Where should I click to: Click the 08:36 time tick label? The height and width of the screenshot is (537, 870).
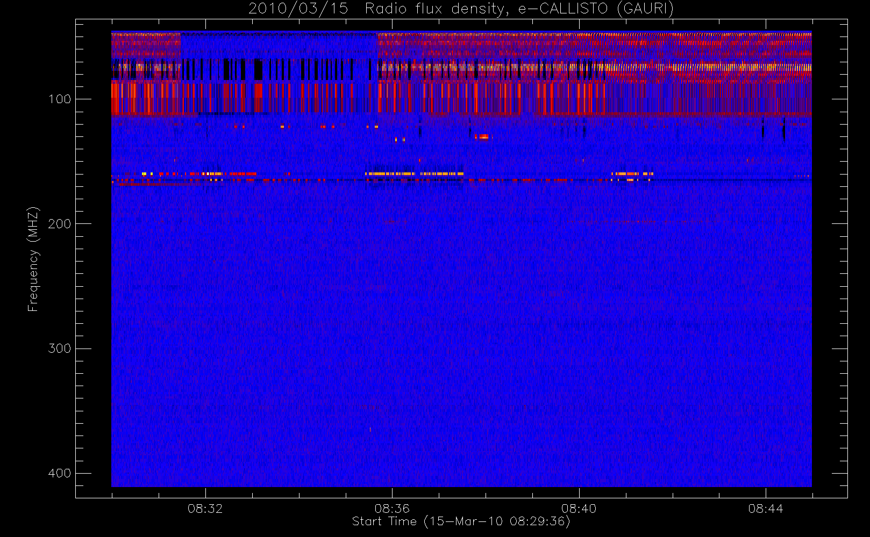pyautogui.click(x=392, y=509)
